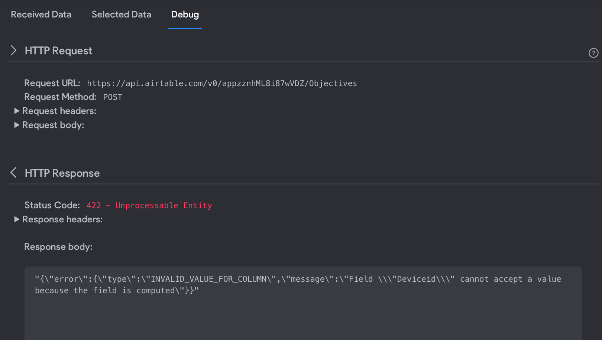This screenshot has height=340, width=602.
Task: Click the HTTP Request heading
Action: point(58,51)
